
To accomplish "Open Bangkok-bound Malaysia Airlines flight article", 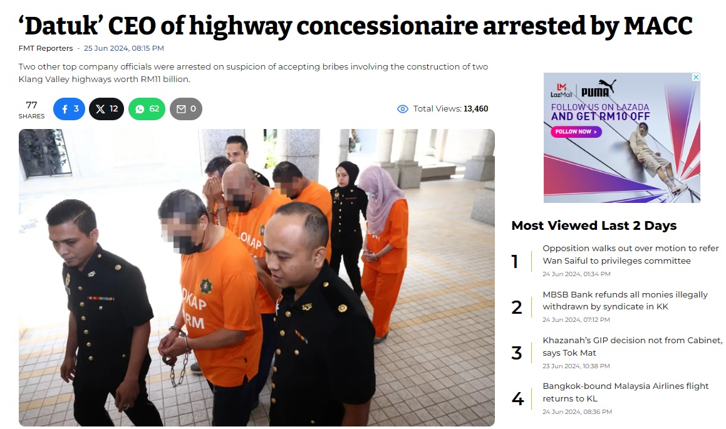I will click(x=626, y=392).
